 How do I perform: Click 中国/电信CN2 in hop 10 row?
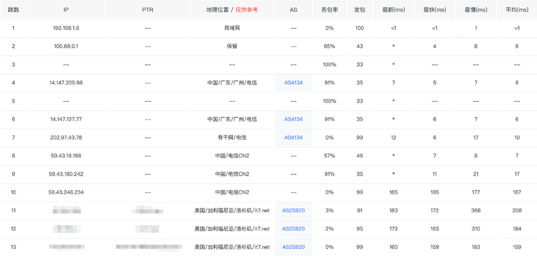(x=232, y=192)
